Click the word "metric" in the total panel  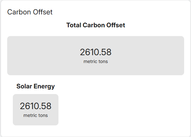pyautogui.click(x=90, y=61)
